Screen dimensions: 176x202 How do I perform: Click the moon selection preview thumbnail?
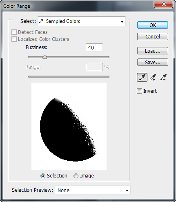(69, 126)
